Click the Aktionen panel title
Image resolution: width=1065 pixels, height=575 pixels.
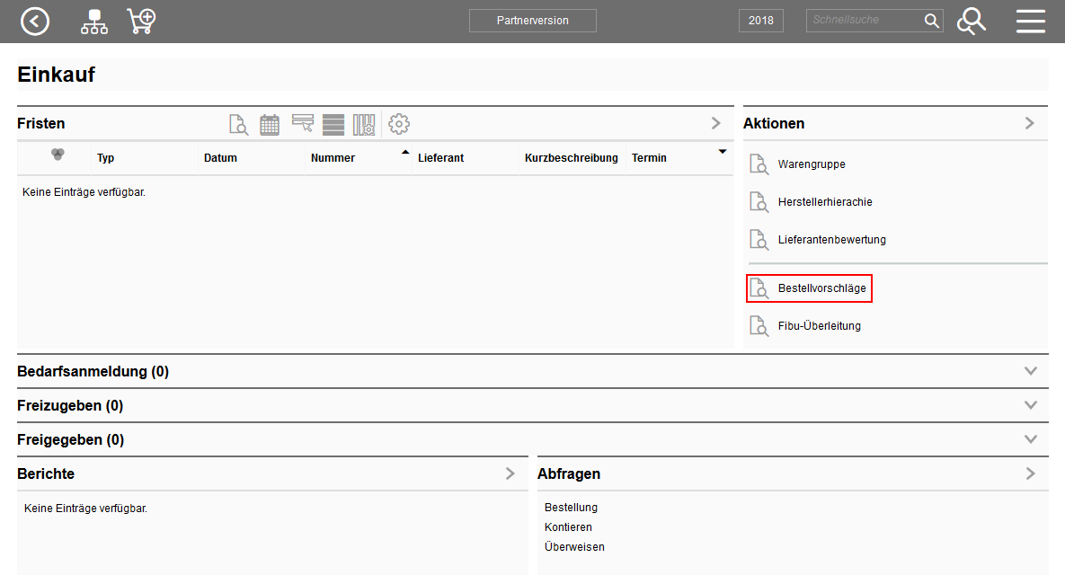tap(774, 124)
